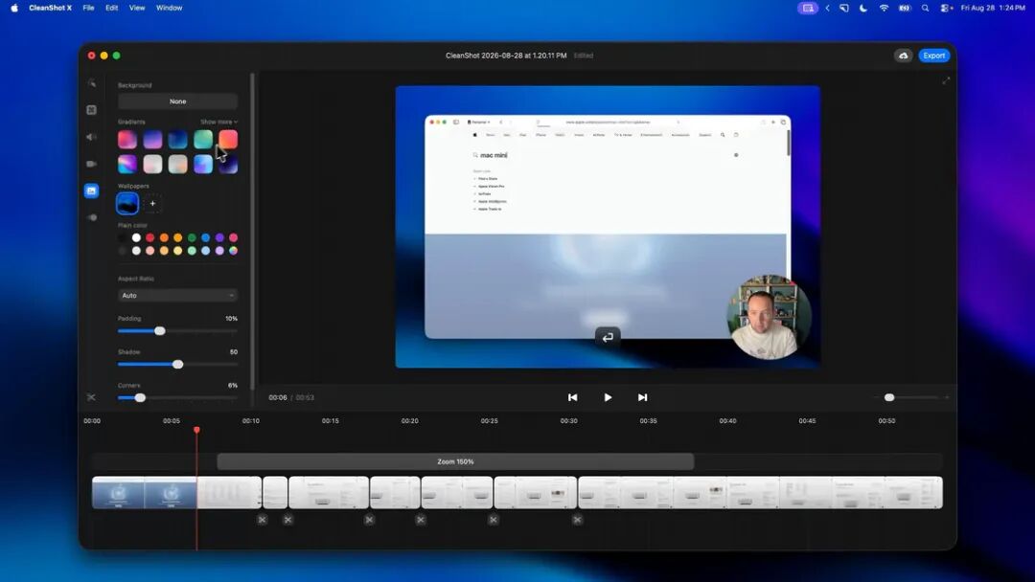Open the Window menu
Image resolution: width=1035 pixels, height=582 pixels.
click(169, 8)
